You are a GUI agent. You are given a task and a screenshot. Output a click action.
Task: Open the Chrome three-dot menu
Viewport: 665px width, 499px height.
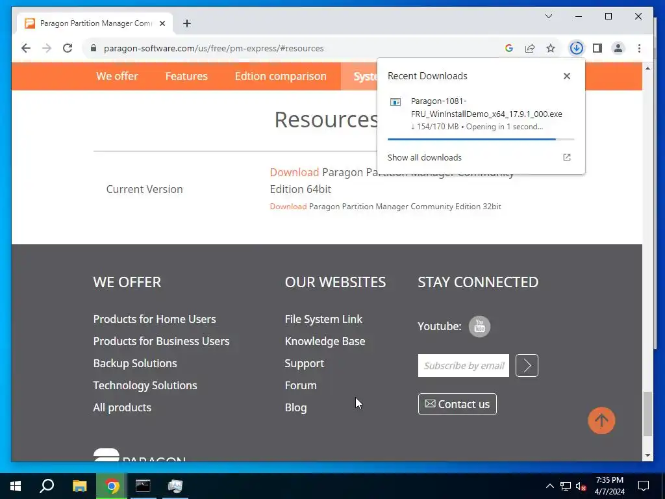[x=639, y=48]
